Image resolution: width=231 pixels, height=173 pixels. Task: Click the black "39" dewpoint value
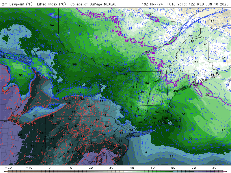click(195, 75)
